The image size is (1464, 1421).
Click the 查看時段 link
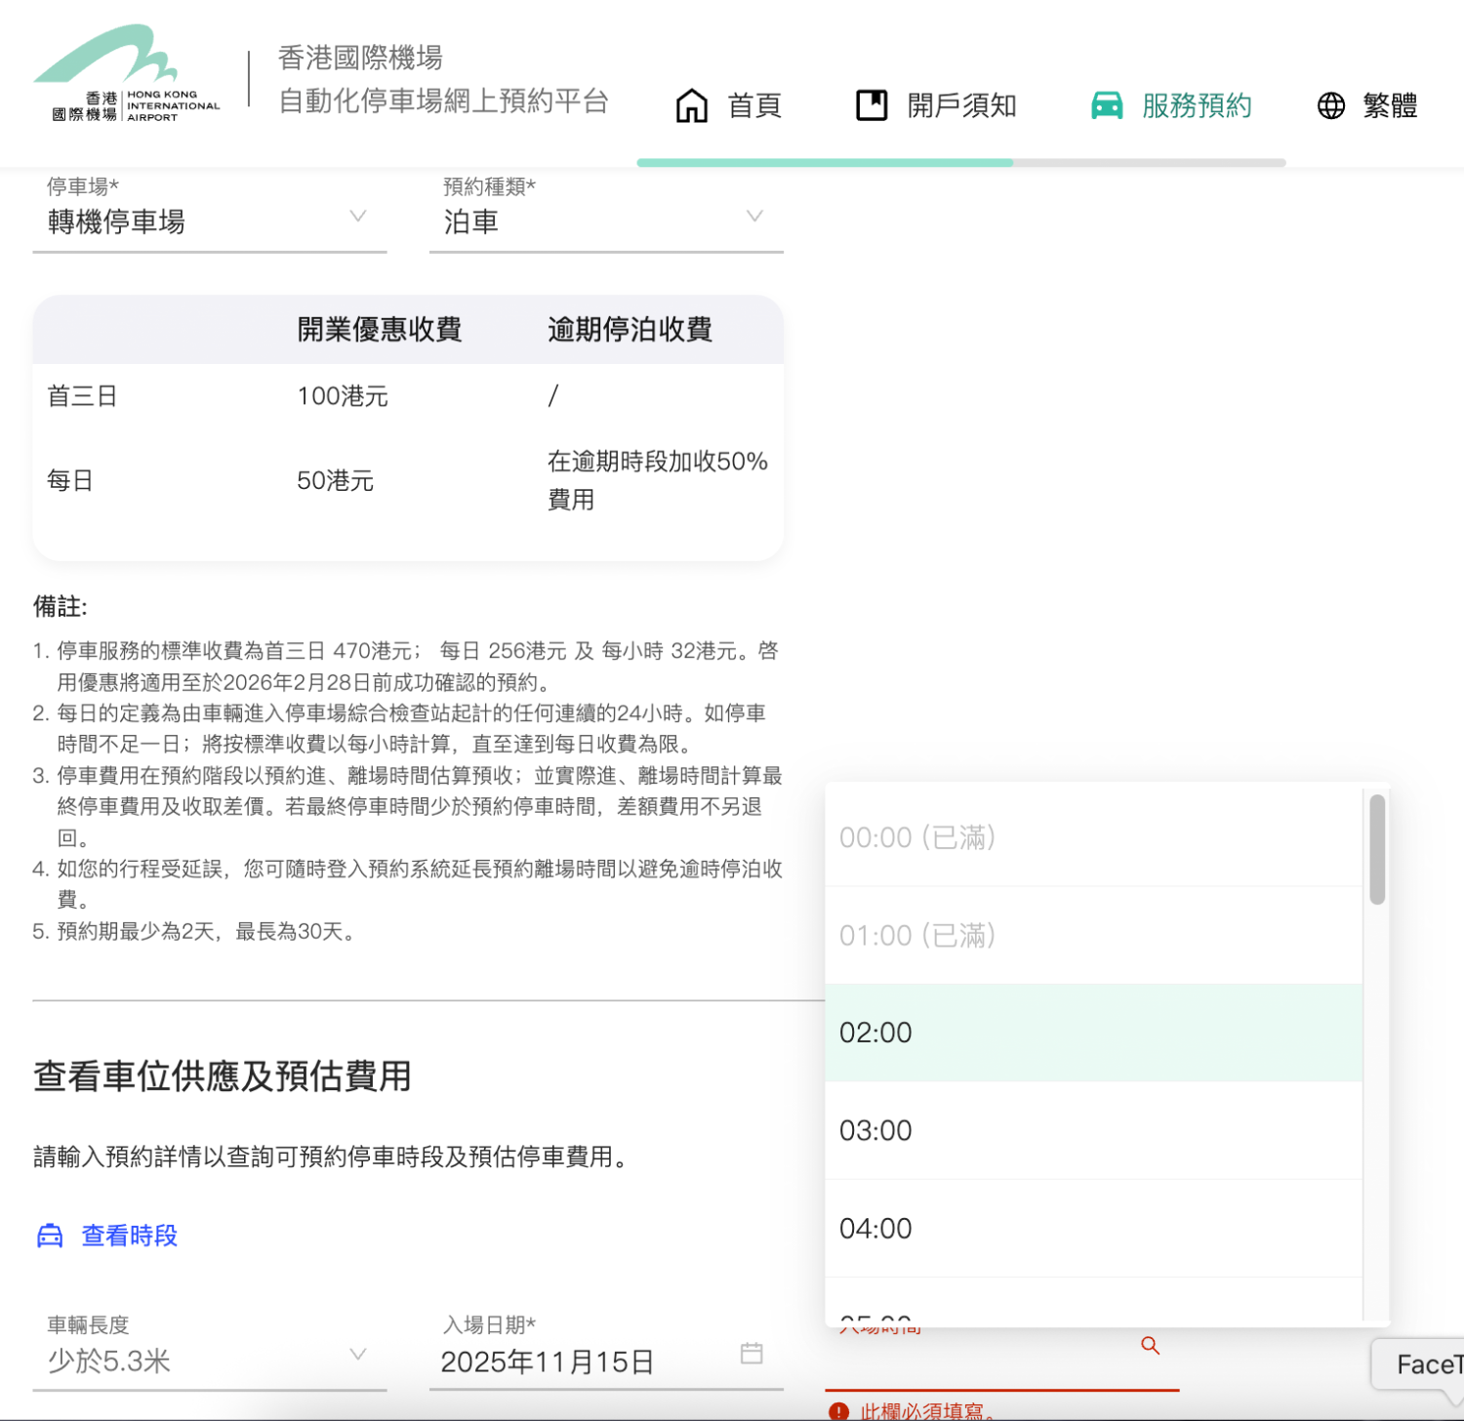click(129, 1236)
